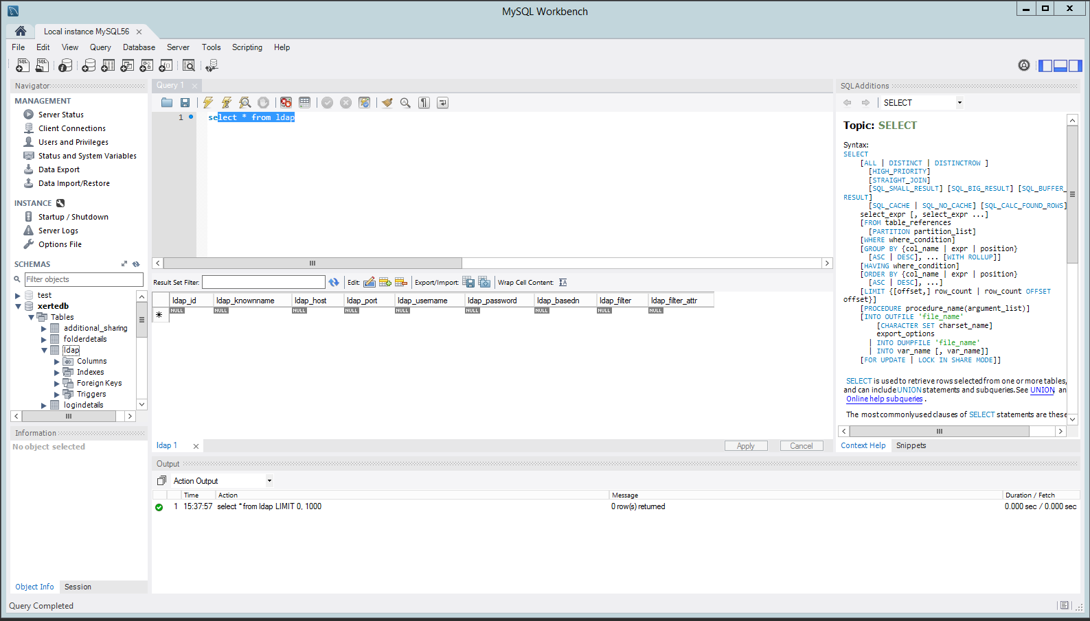
Task: Collapse the Tables node
Action: (x=31, y=317)
